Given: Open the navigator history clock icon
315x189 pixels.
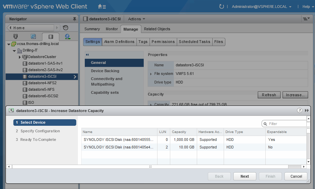Looking at the screenshot, I should pos(65,28).
